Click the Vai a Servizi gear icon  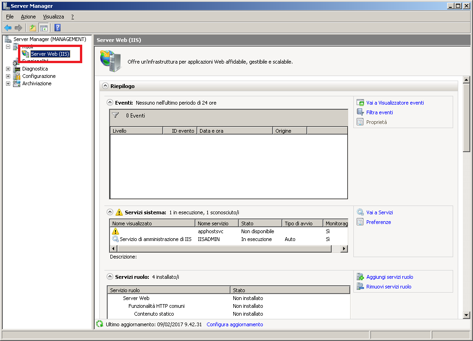360,212
